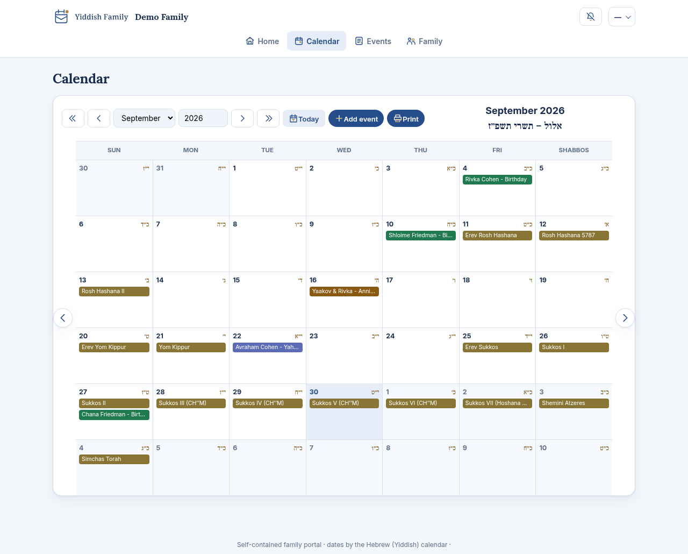Select the Erev Rosh Hashana event
Screen dimensions: 688x554
pos(497,236)
